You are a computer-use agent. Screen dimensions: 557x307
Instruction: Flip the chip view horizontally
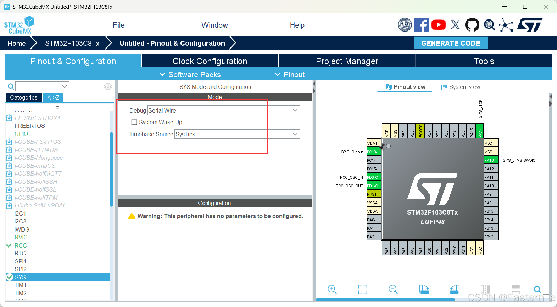tap(485, 289)
